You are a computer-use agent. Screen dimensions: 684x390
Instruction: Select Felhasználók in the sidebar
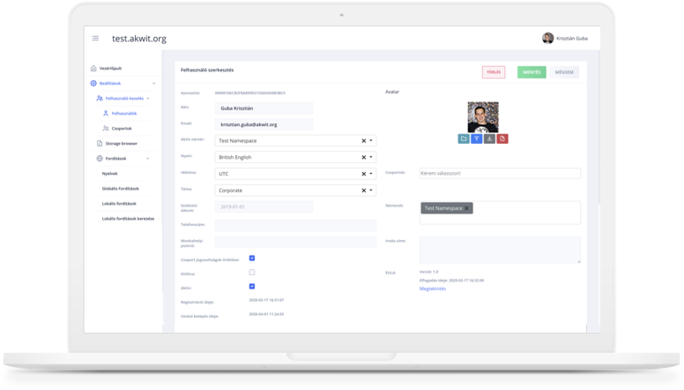[x=124, y=113]
